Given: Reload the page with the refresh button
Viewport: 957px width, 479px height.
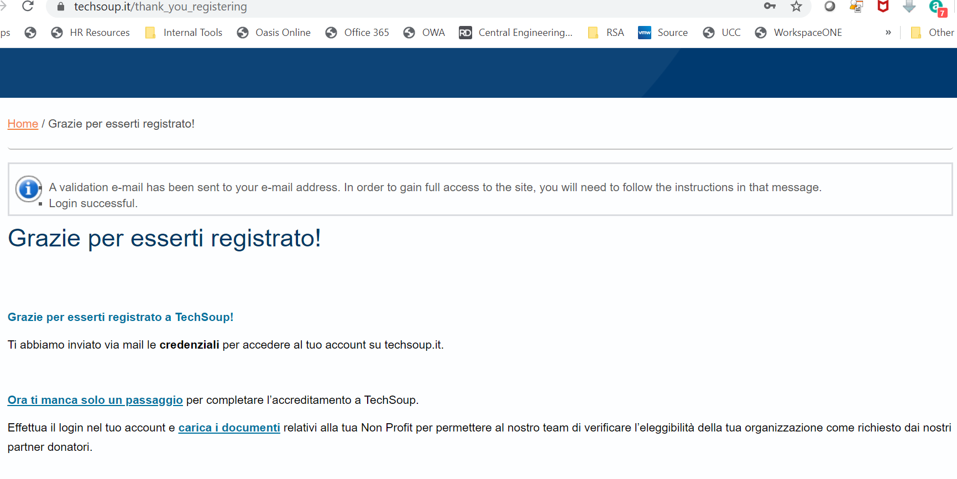Looking at the screenshot, I should pyautogui.click(x=28, y=7).
